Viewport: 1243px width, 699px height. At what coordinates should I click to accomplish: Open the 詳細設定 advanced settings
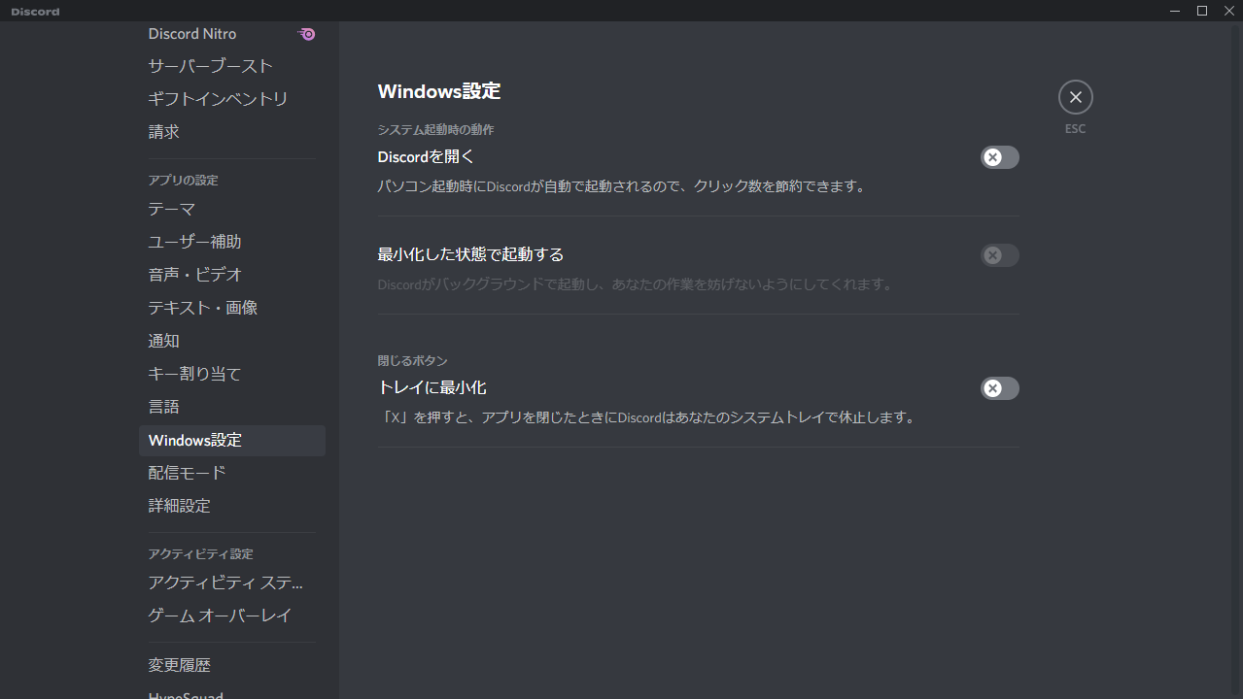179,506
